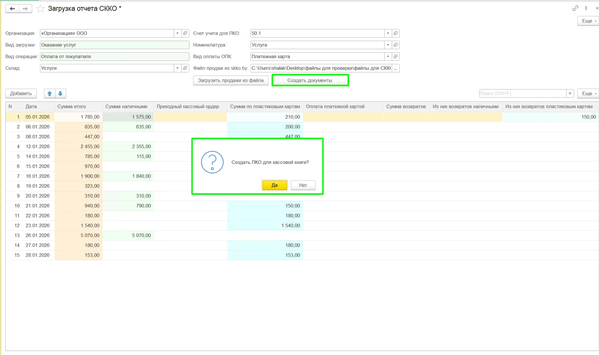Screen dimensions: 599x355
Task: Click the Приходный кассовый ордер column header
Action: (190, 107)
